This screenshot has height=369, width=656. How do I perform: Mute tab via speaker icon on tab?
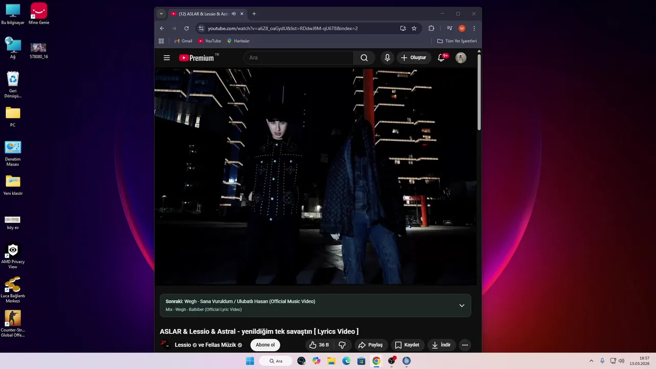pos(234,14)
